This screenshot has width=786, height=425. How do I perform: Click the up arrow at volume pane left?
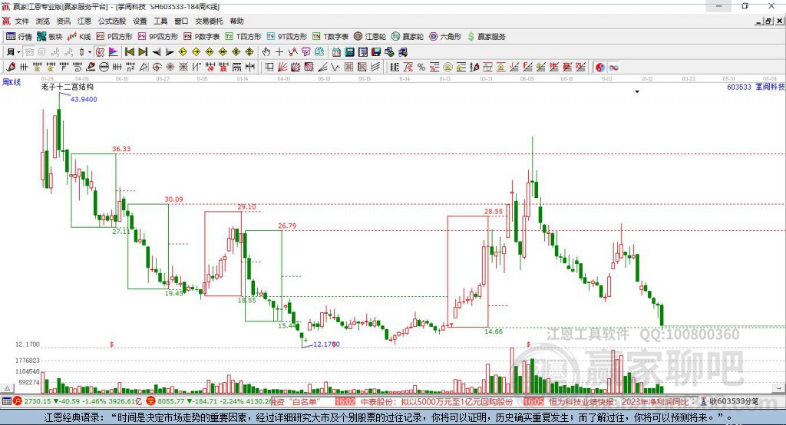[x=7, y=388]
